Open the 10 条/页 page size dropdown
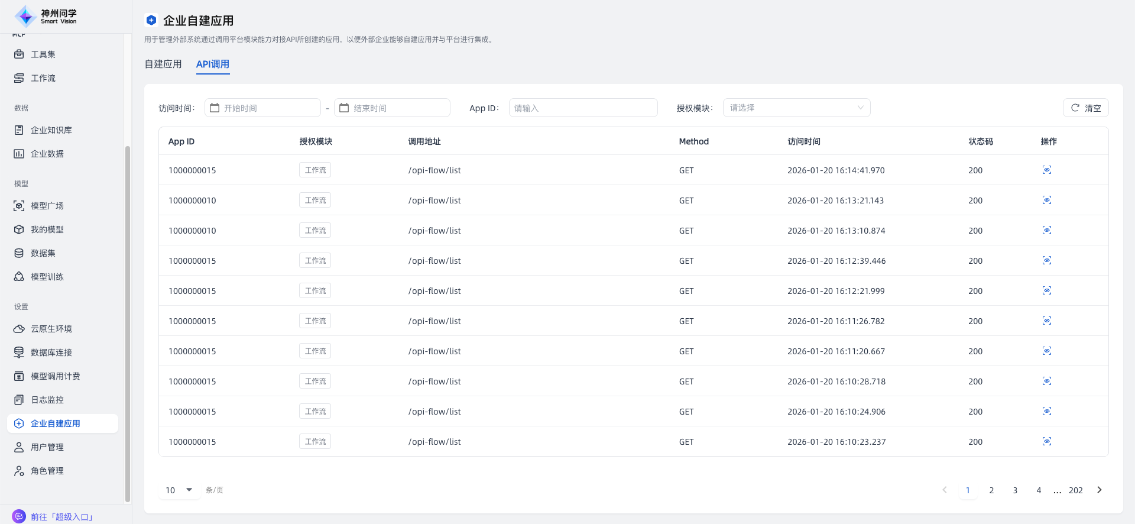 179,490
